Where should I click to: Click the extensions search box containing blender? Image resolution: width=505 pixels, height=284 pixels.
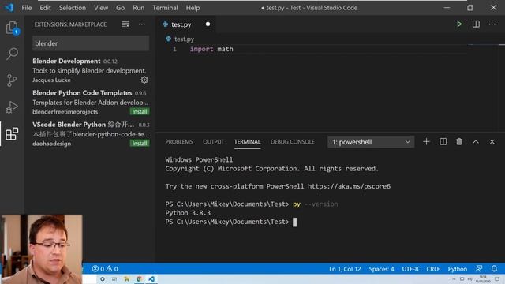(x=91, y=43)
